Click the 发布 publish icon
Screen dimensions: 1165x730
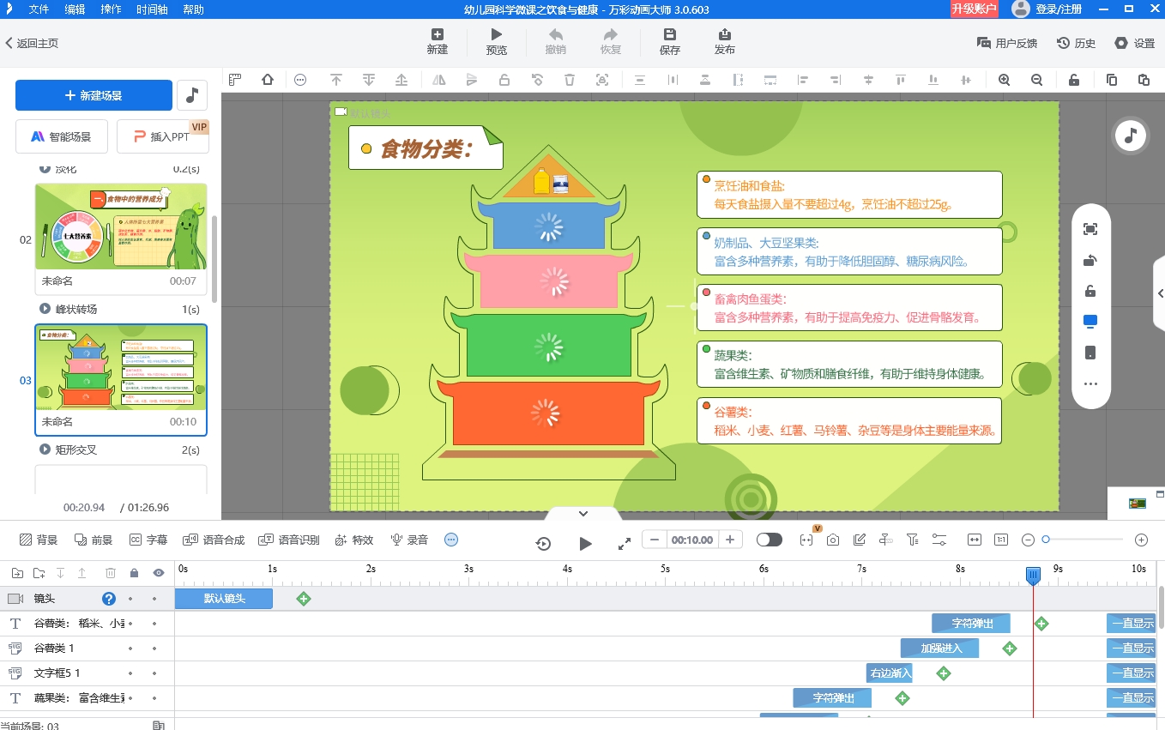coord(724,41)
